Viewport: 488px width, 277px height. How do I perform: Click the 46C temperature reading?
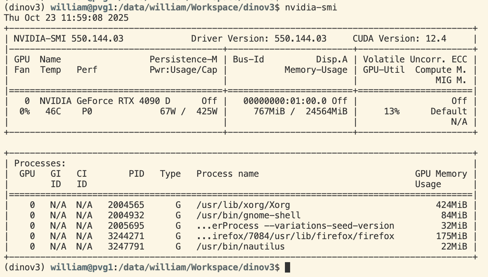tap(50, 111)
